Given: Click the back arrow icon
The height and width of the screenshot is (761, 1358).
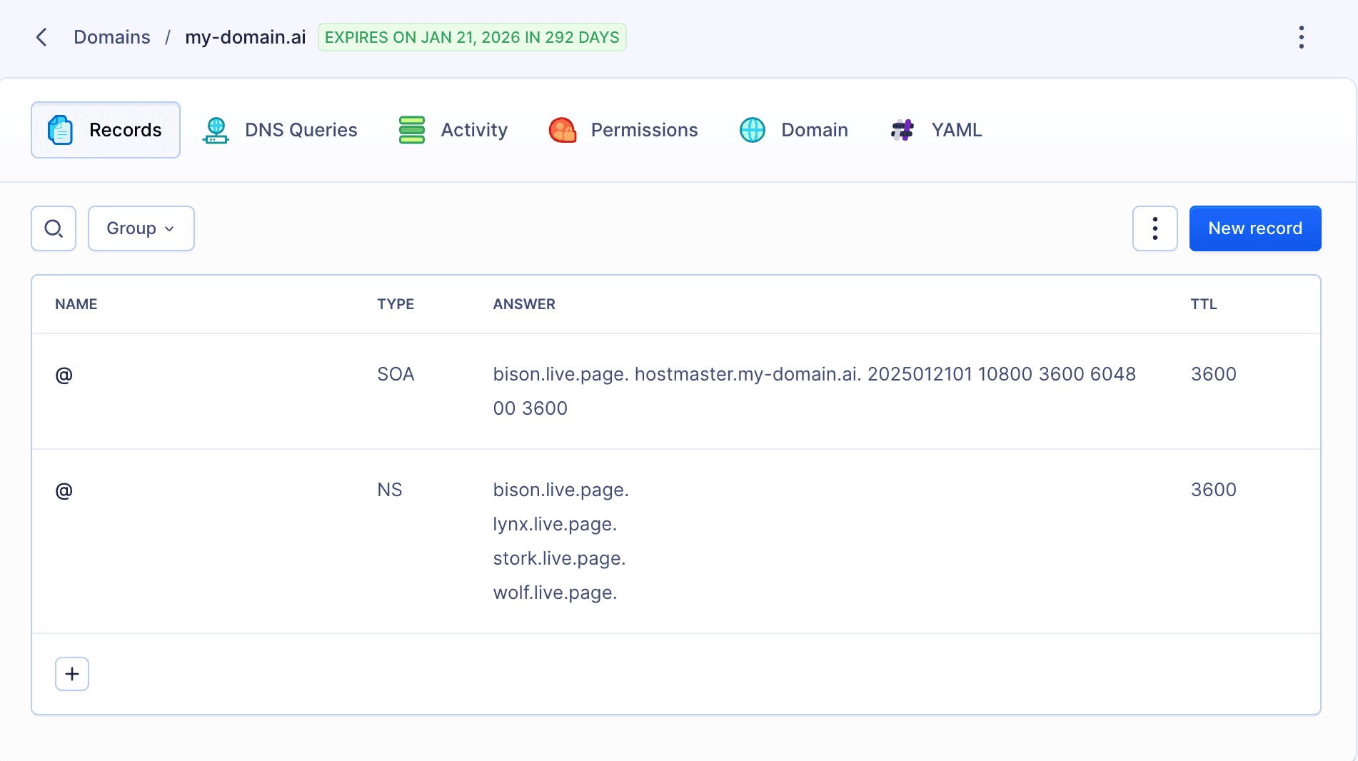Looking at the screenshot, I should click(42, 37).
